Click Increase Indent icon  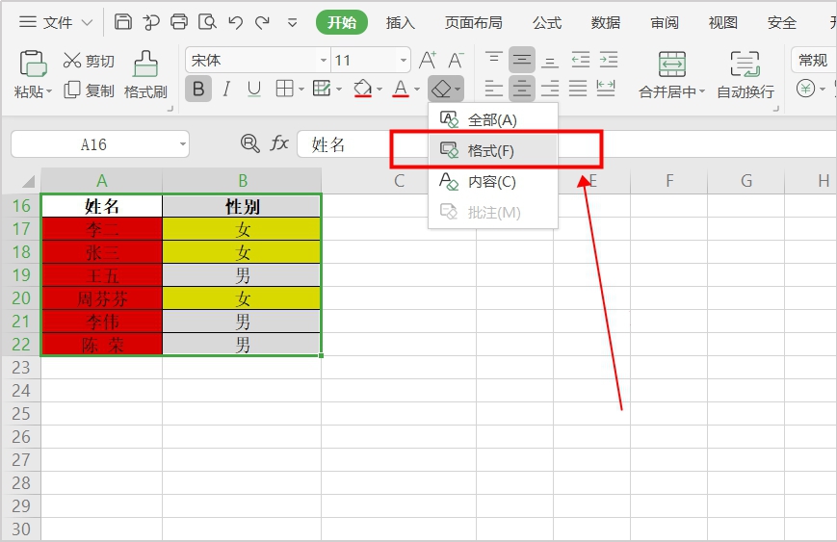(609, 60)
